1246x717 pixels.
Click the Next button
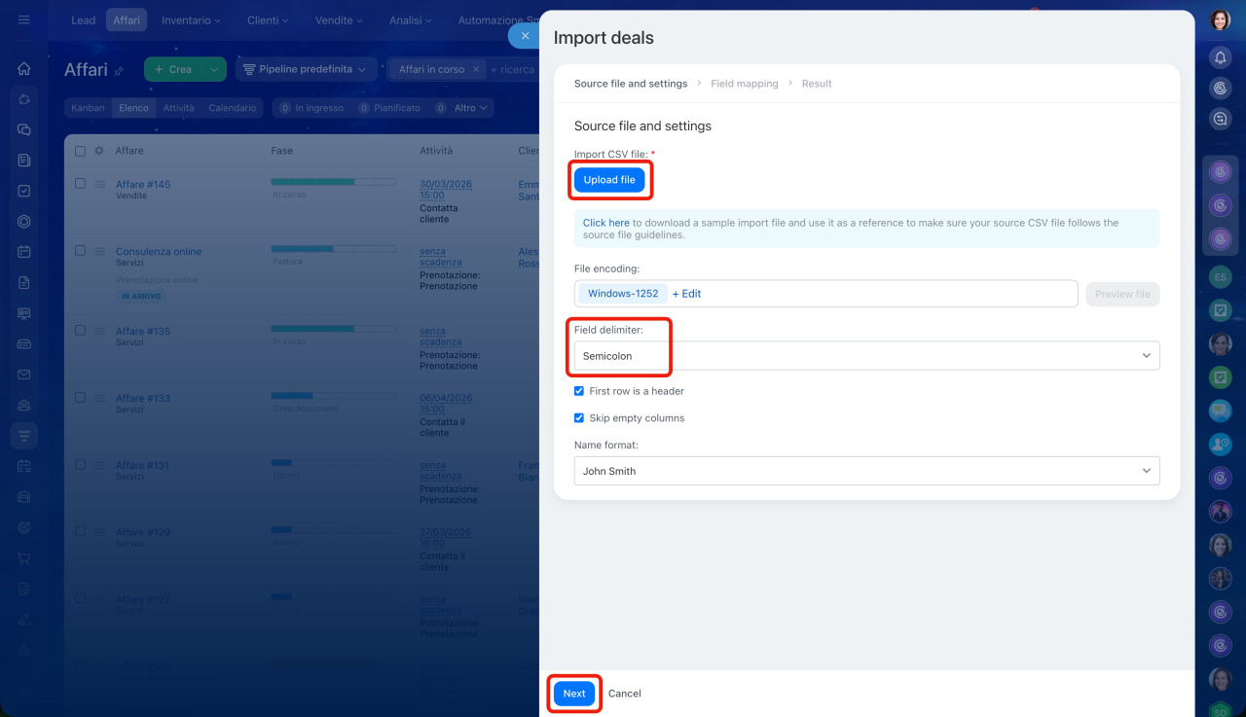(x=574, y=694)
